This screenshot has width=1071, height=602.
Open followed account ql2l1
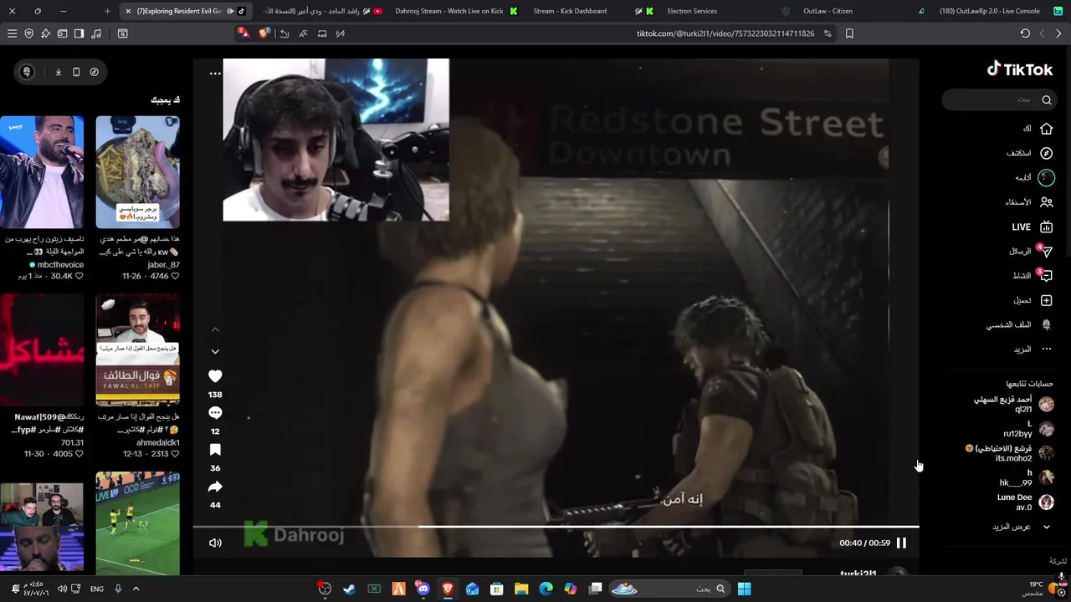pos(1013,405)
